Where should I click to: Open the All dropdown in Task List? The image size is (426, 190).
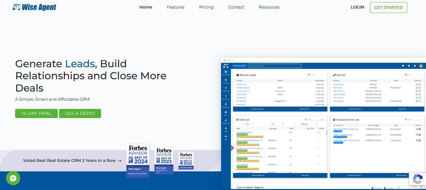(x=274, y=124)
